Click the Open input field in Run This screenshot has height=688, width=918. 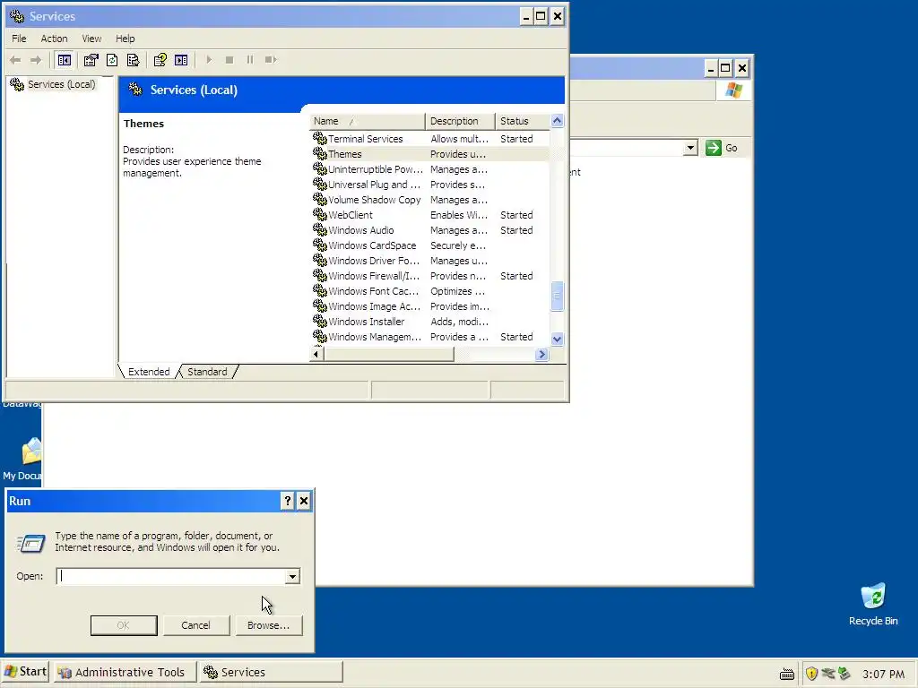170,576
